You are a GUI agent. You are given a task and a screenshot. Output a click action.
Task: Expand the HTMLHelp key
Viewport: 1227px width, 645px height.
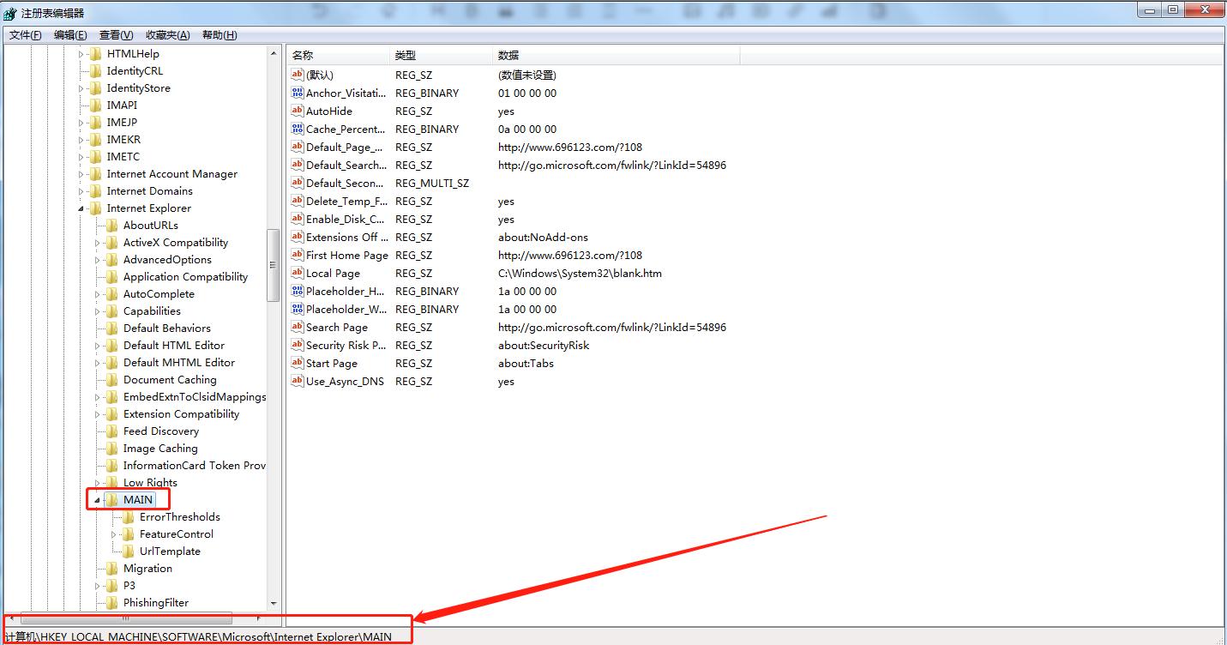[x=81, y=53]
